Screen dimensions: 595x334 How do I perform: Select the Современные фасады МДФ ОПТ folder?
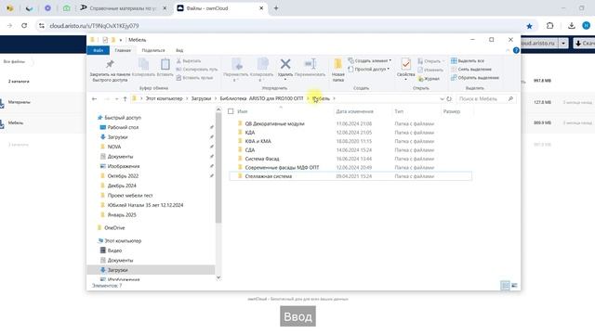pos(282,167)
